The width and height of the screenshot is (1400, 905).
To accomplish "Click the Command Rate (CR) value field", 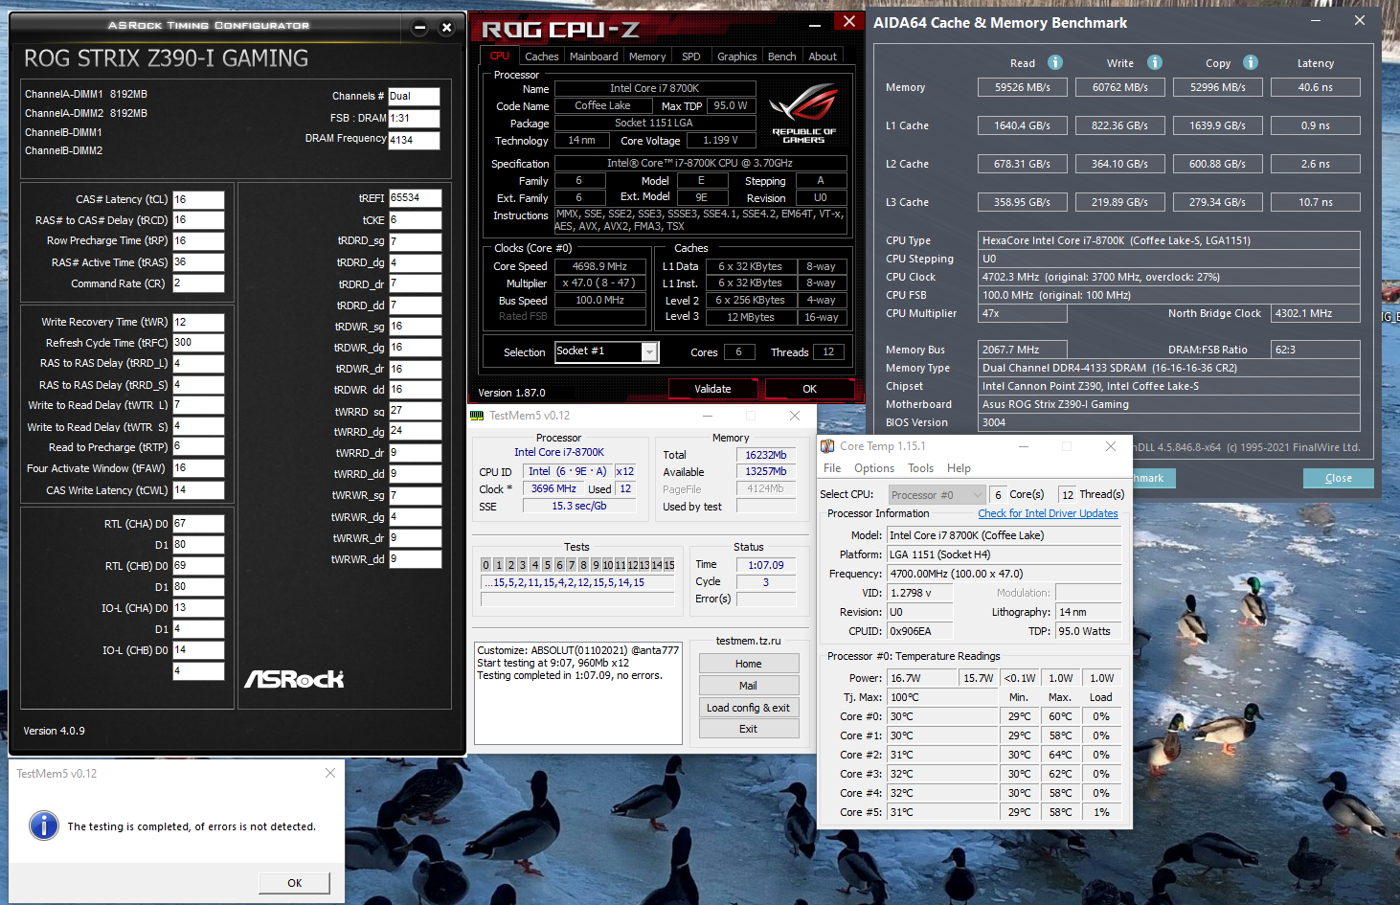I will point(198,283).
